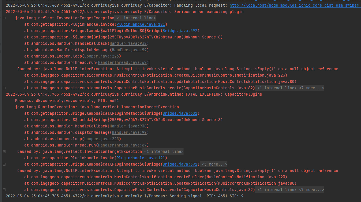Expand gutter fold at first InvocationTargetException line
361x202 pixels.
pyautogui.click(x=4, y=18)
